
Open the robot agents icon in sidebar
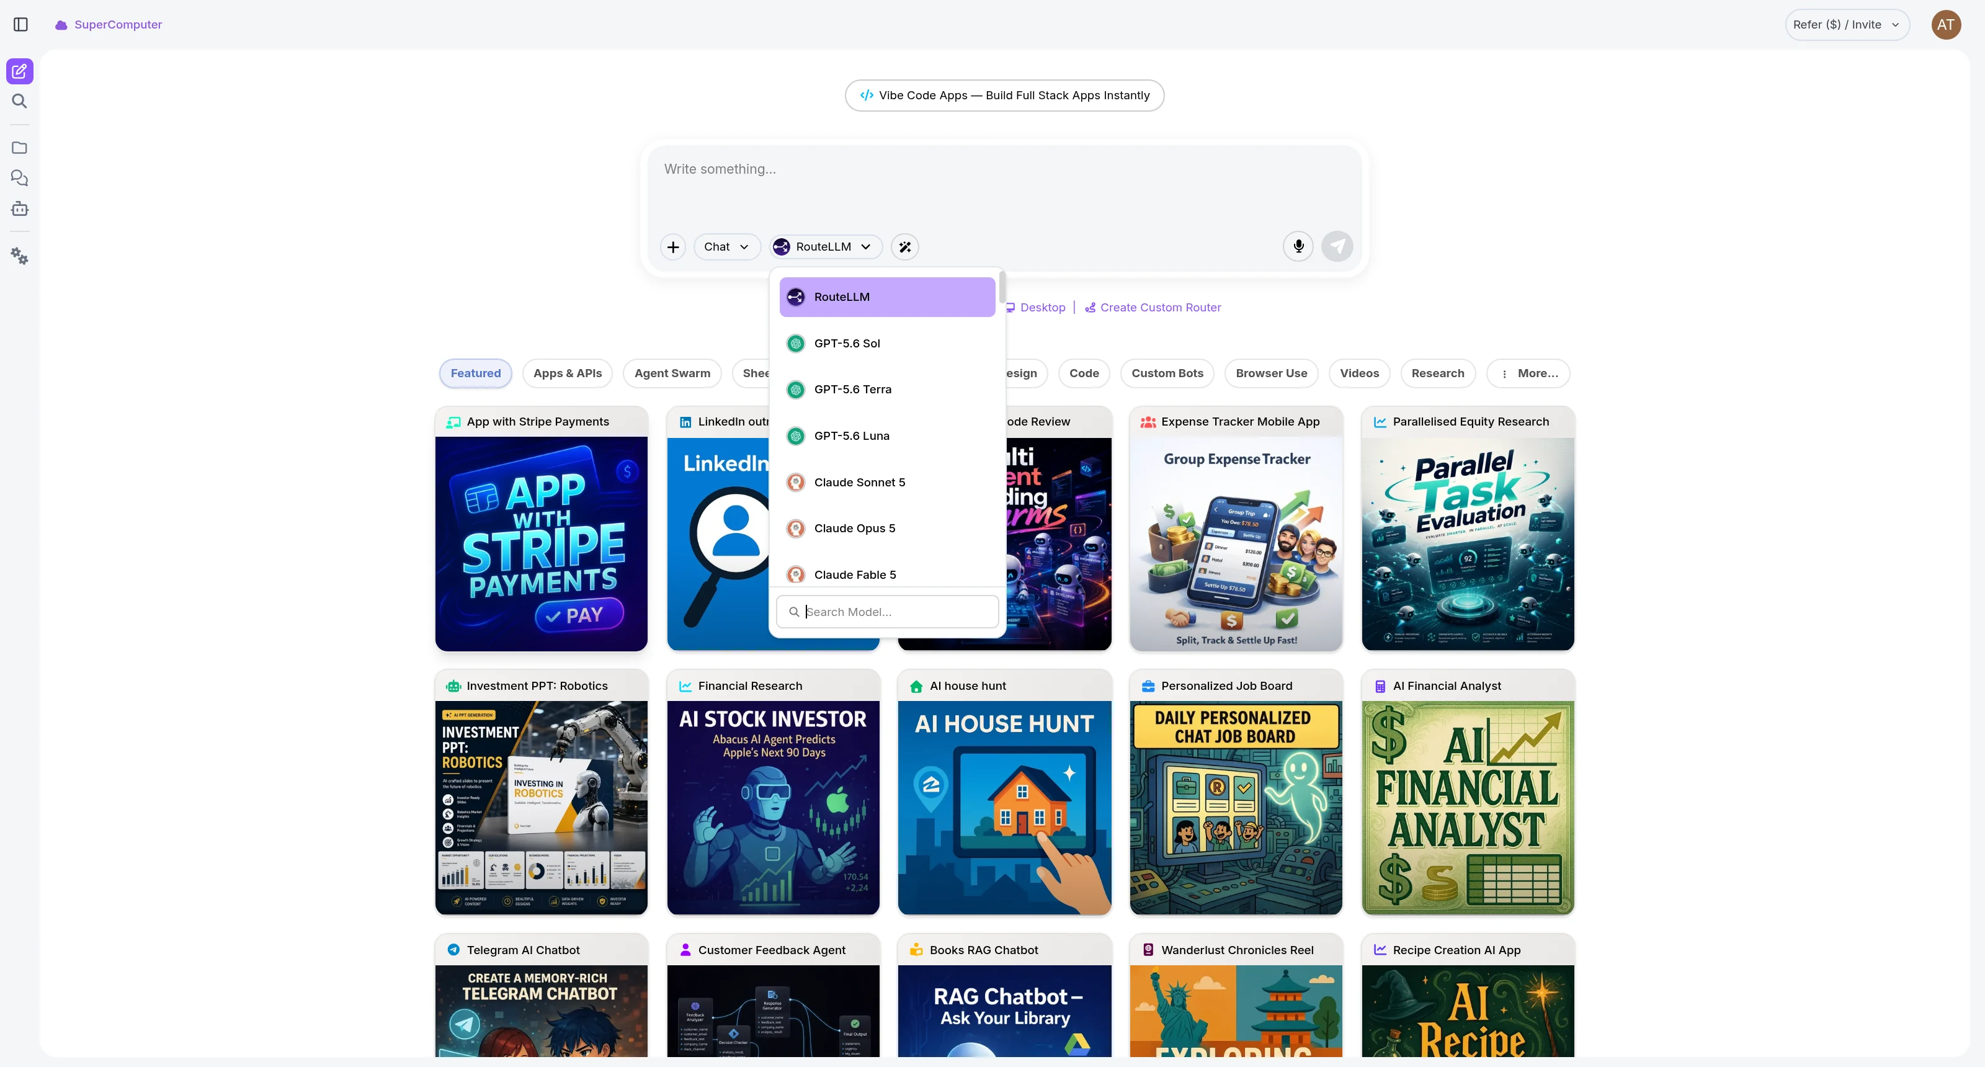[x=20, y=209]
